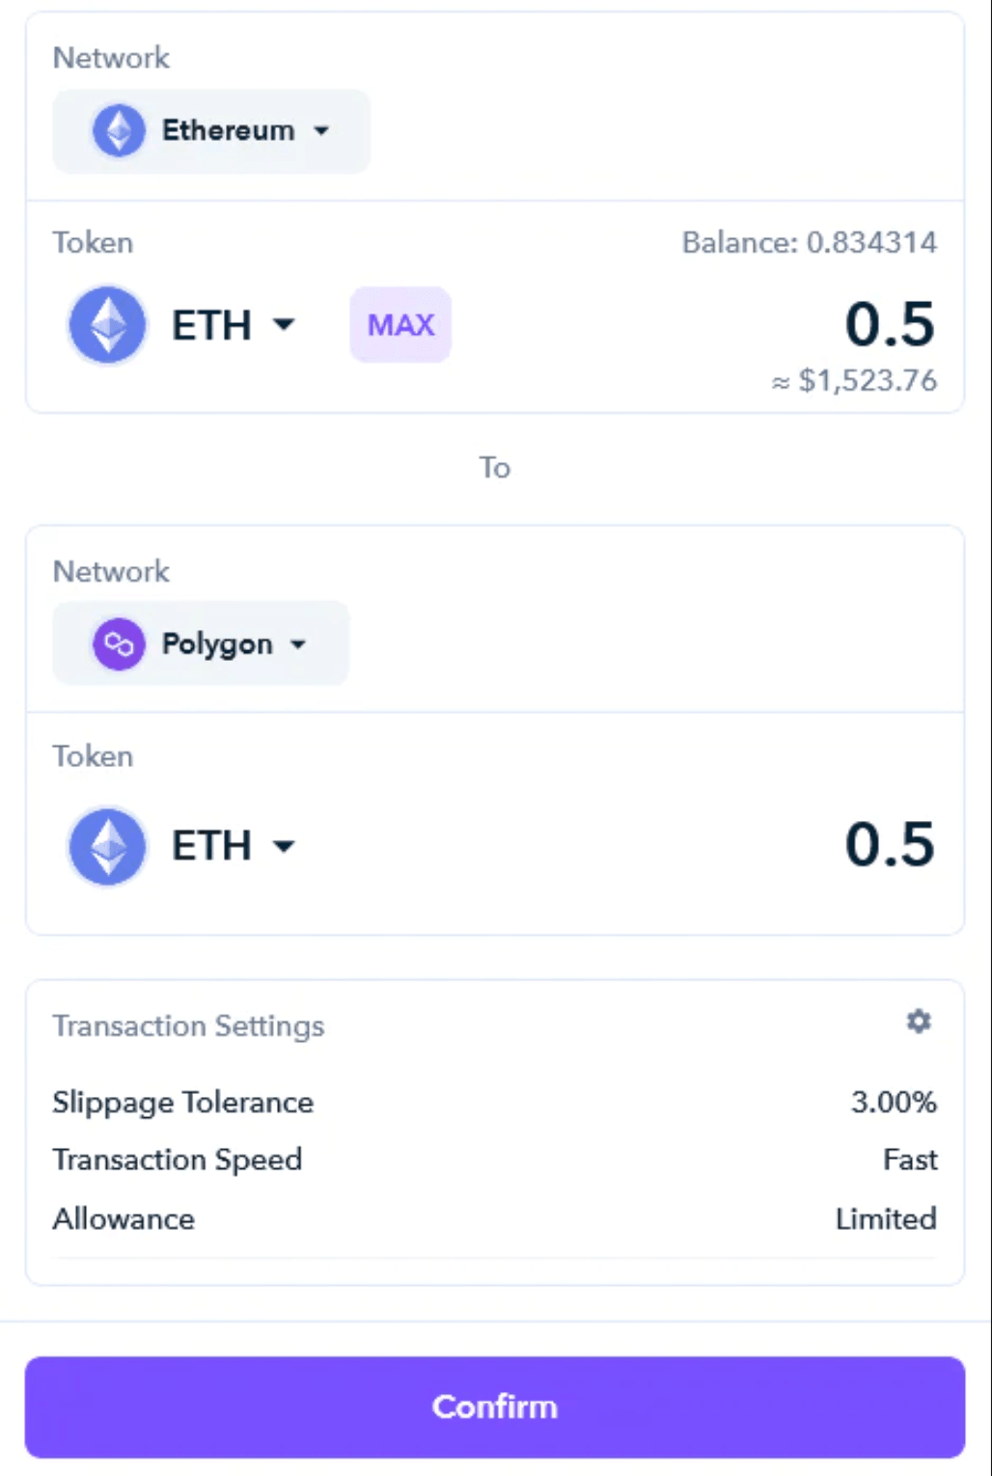The image size is (992, 1476).
Task: Click the Fast transaction speed value
Action: (x=910, y=1160)
